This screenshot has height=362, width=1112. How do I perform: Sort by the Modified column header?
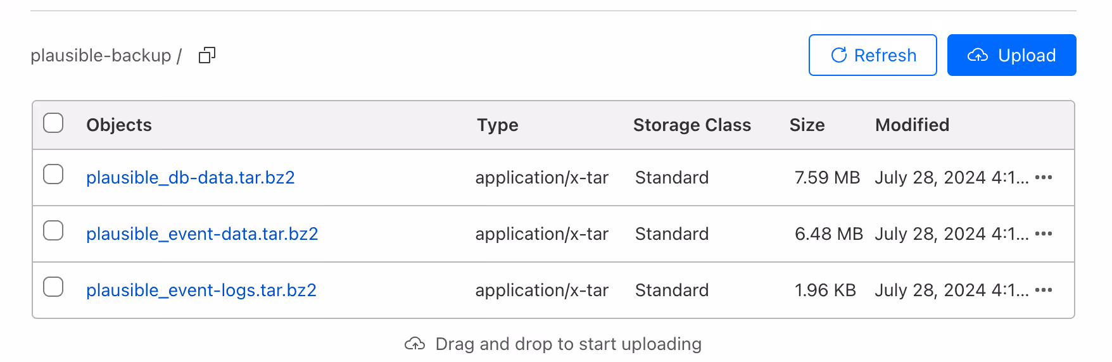point(912,125)
